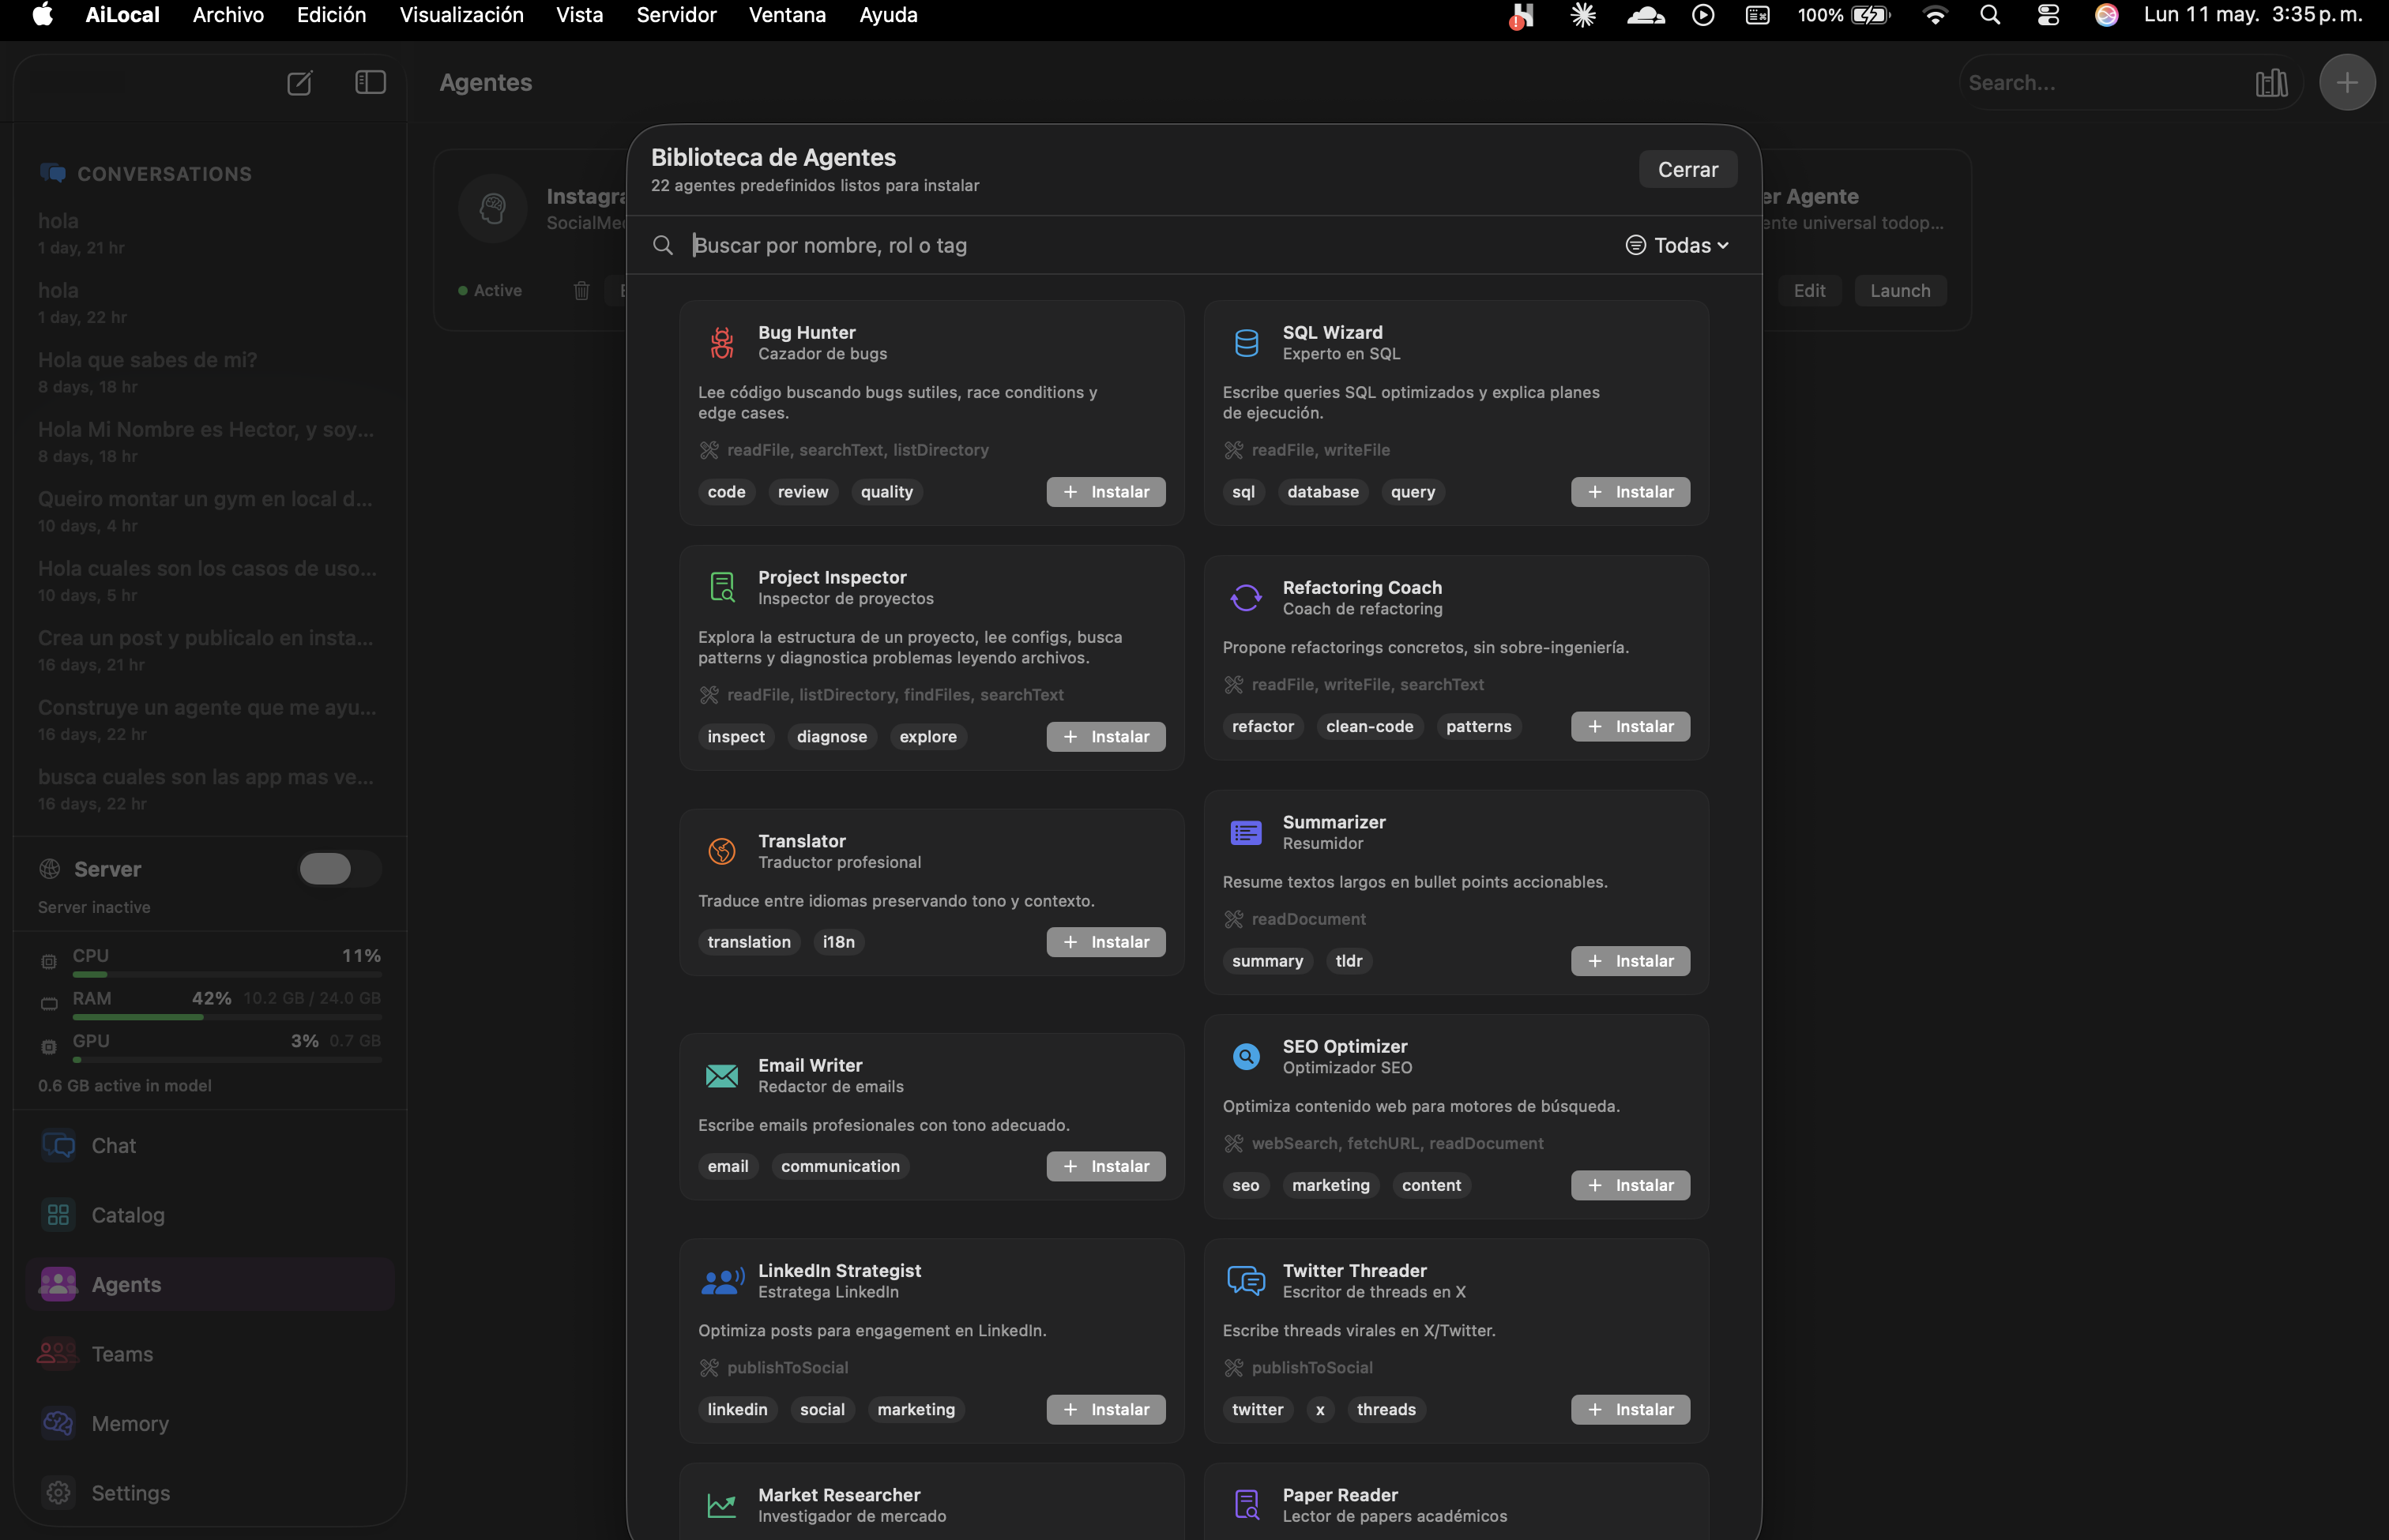Image resolution: width=2389 pixels, height=1540 pixels.
Task: Click the new conversation compose icon
Action: tap(299, 82)
